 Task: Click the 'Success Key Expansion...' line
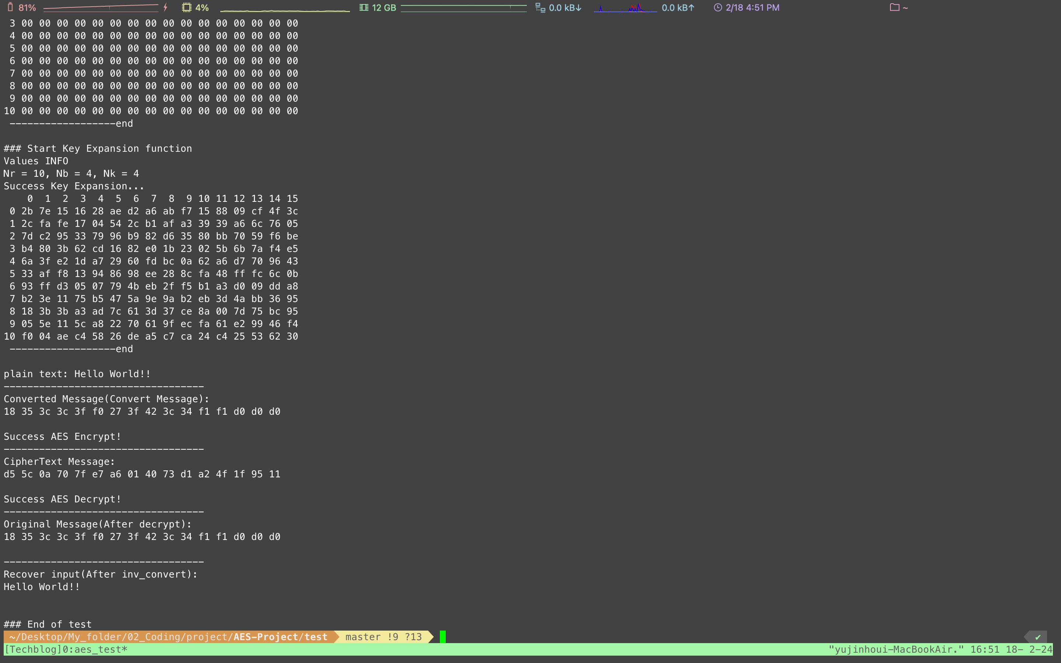click(x=74, y=186)
